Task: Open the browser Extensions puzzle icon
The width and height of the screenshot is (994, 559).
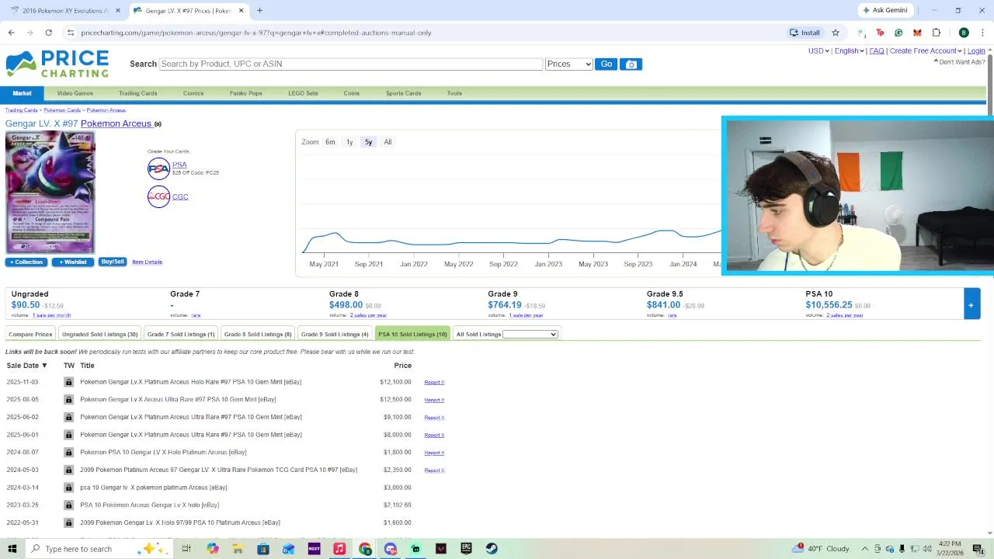Action: click(936, 33)
